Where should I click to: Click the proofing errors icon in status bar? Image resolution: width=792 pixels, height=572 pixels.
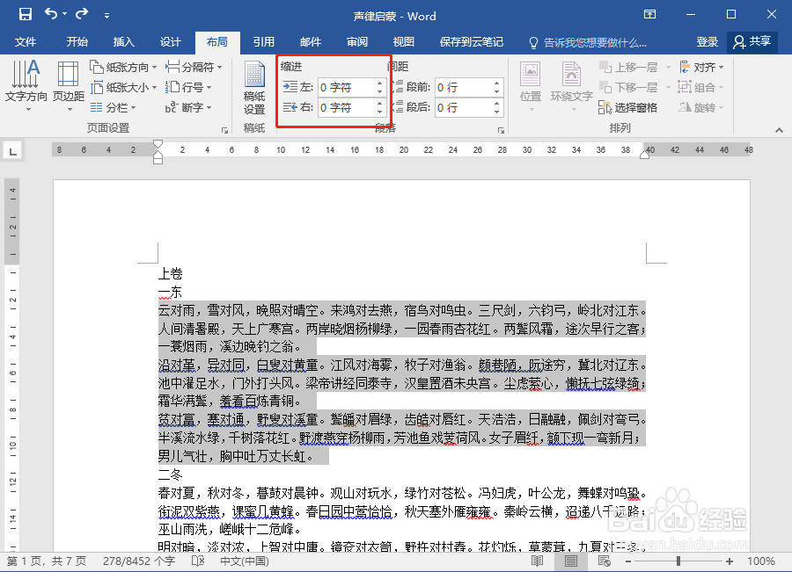197,561
